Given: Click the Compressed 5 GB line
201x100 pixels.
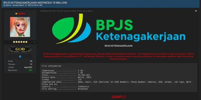Looking at the screenshot, I should [x=62, y=71].
